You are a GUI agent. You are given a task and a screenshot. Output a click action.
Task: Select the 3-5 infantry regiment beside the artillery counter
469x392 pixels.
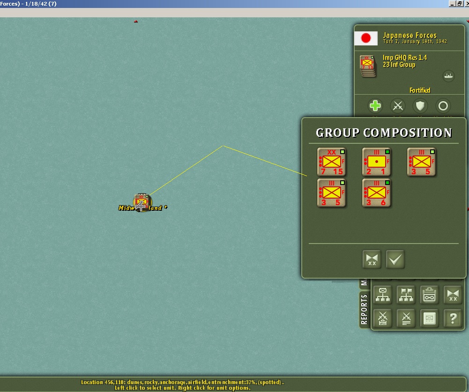pos(421,162)
